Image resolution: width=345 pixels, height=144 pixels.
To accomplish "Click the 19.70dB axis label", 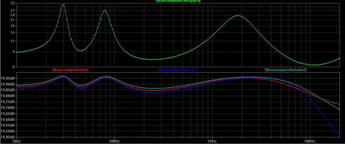I will [x=8, y=108].
